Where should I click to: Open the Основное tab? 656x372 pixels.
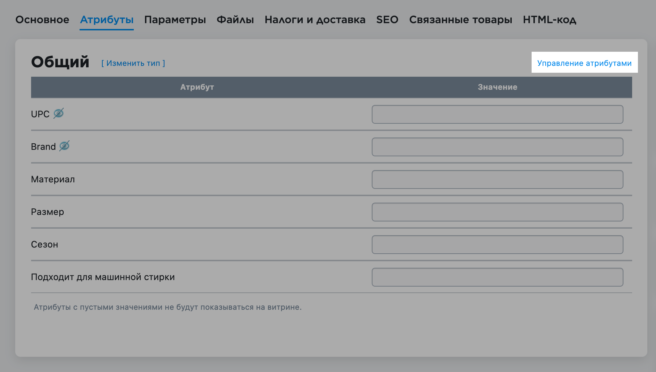coord(42,20)
